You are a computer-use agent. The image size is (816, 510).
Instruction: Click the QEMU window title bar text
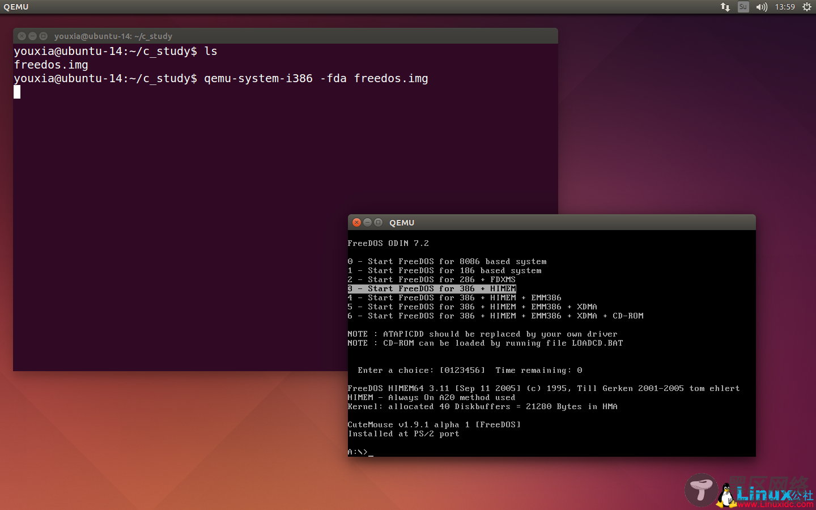click(x=402, y=223)
